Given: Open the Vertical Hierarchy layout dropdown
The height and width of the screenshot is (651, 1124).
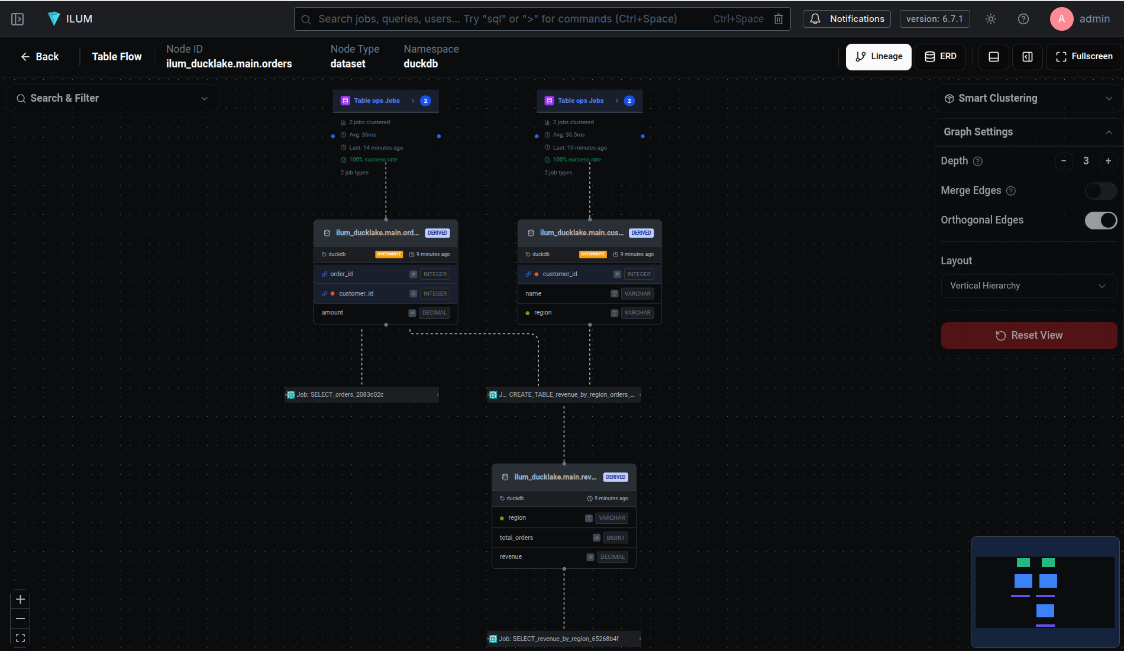Looking at the screenshot, I should [x=1029, y=286].
